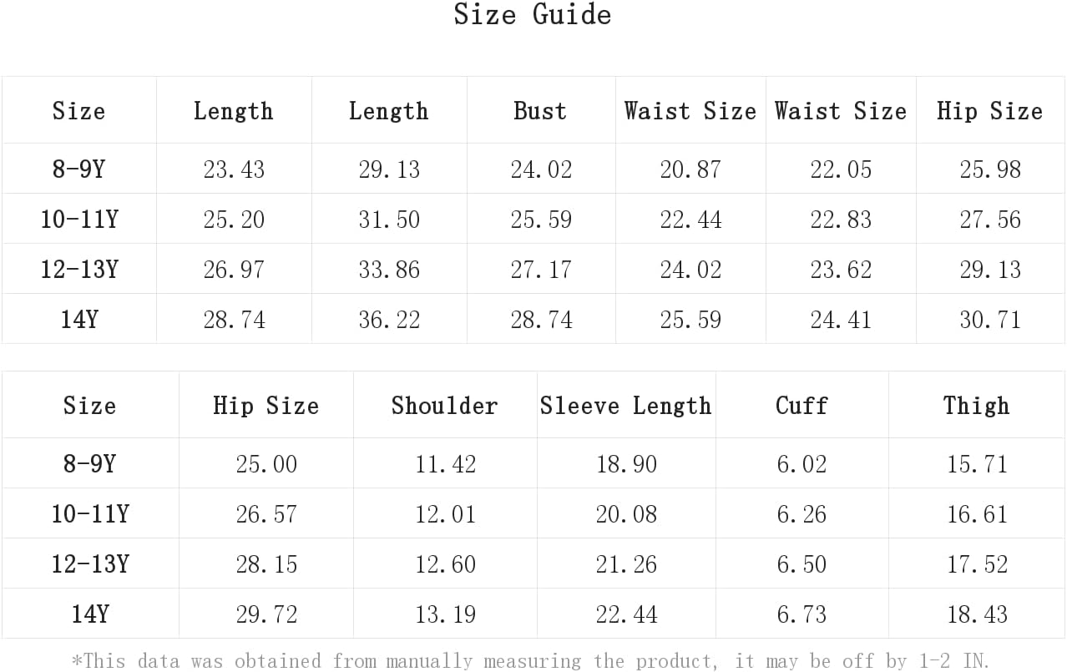
Task: Click 12-13Y label in bottom table
Action: [90, 564]
